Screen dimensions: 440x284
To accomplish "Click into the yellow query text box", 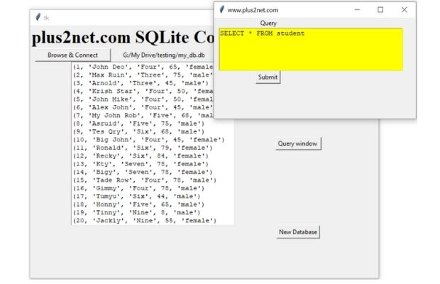I will pyautogui.click(x=311, y=49).
